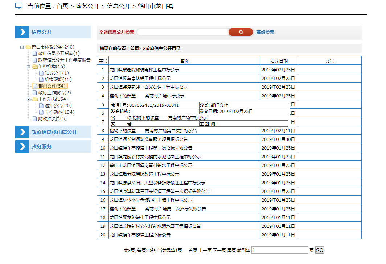This screenshot has width=386, height=264.
Task: Select 机构职能(15) in the tree
Action: click(58, 80)
